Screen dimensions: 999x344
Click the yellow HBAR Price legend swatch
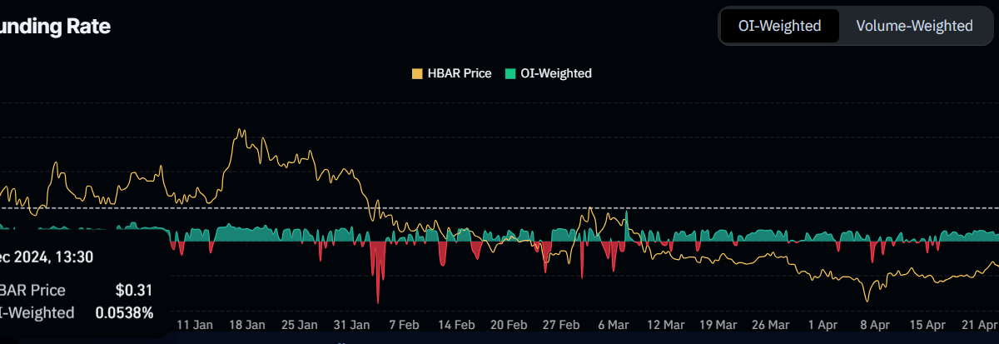pyautogui.click(x=417, y=73)
